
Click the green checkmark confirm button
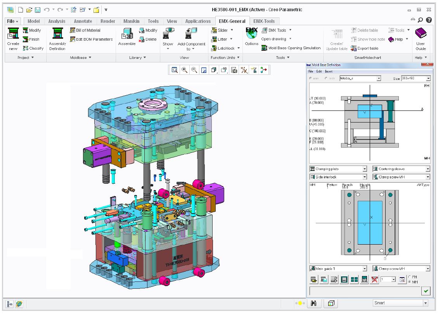coord(426,291)
